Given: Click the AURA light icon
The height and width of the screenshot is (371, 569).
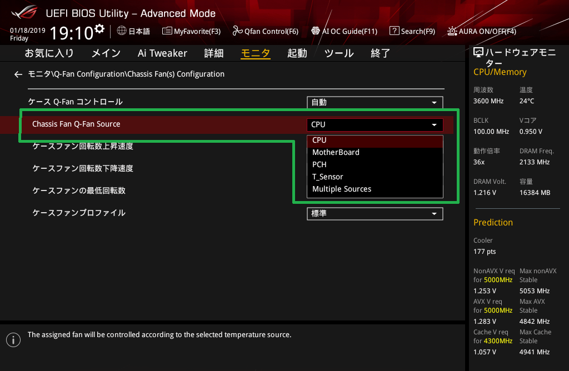Looking at the screenshot, I should click(452, 31).
